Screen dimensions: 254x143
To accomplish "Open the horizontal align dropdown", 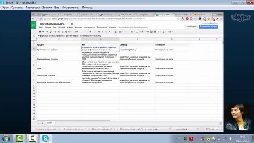I will (x=132, y=32).
